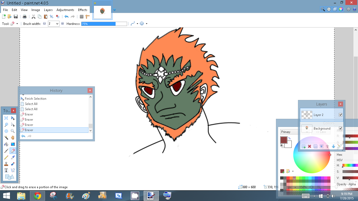Click the Hardness slider bar
The image size is (358, 201).
(104, 24)
